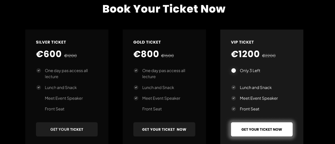Click the checkmark next to Silver 'Lunch and Snack'
The image size is (335, 144).
pos(39,87)
